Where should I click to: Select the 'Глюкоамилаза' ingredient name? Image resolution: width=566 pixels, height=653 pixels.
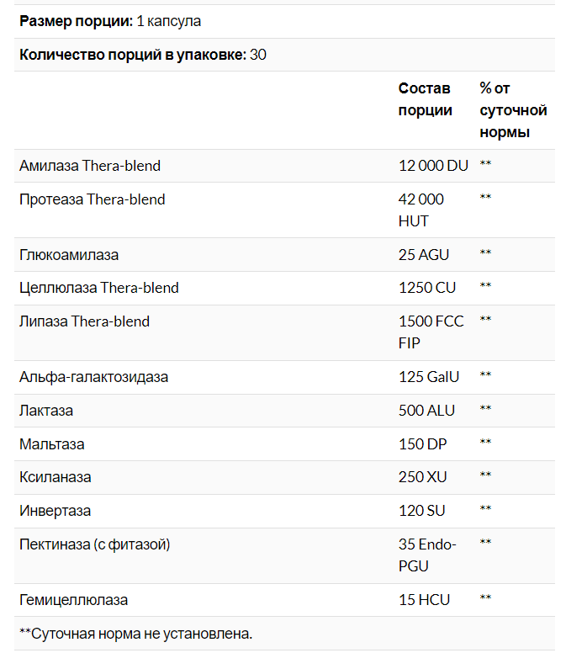tap(69, 254)
